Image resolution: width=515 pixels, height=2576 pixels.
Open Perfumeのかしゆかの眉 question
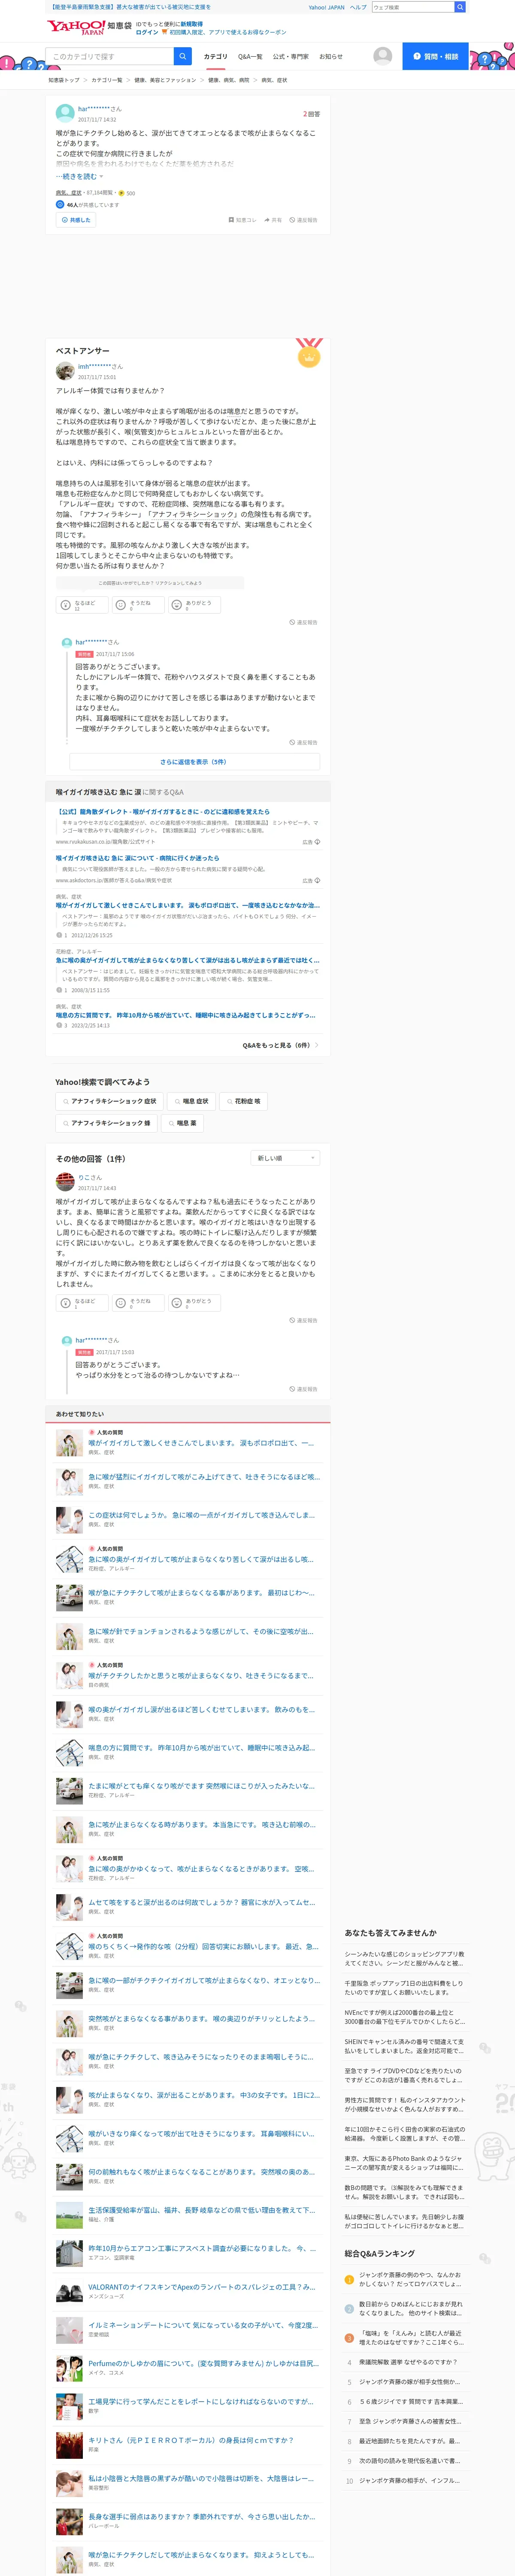pyautogui.click(x=203, y=2364)
